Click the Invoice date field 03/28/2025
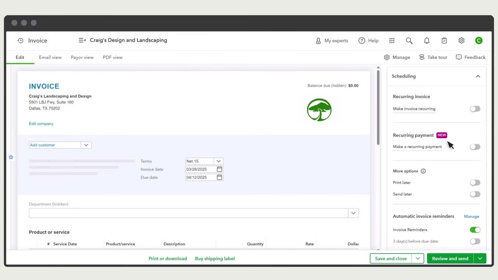The width and height of the screenshot is (498, 280). pyautogui.click(x=201, y=169)
